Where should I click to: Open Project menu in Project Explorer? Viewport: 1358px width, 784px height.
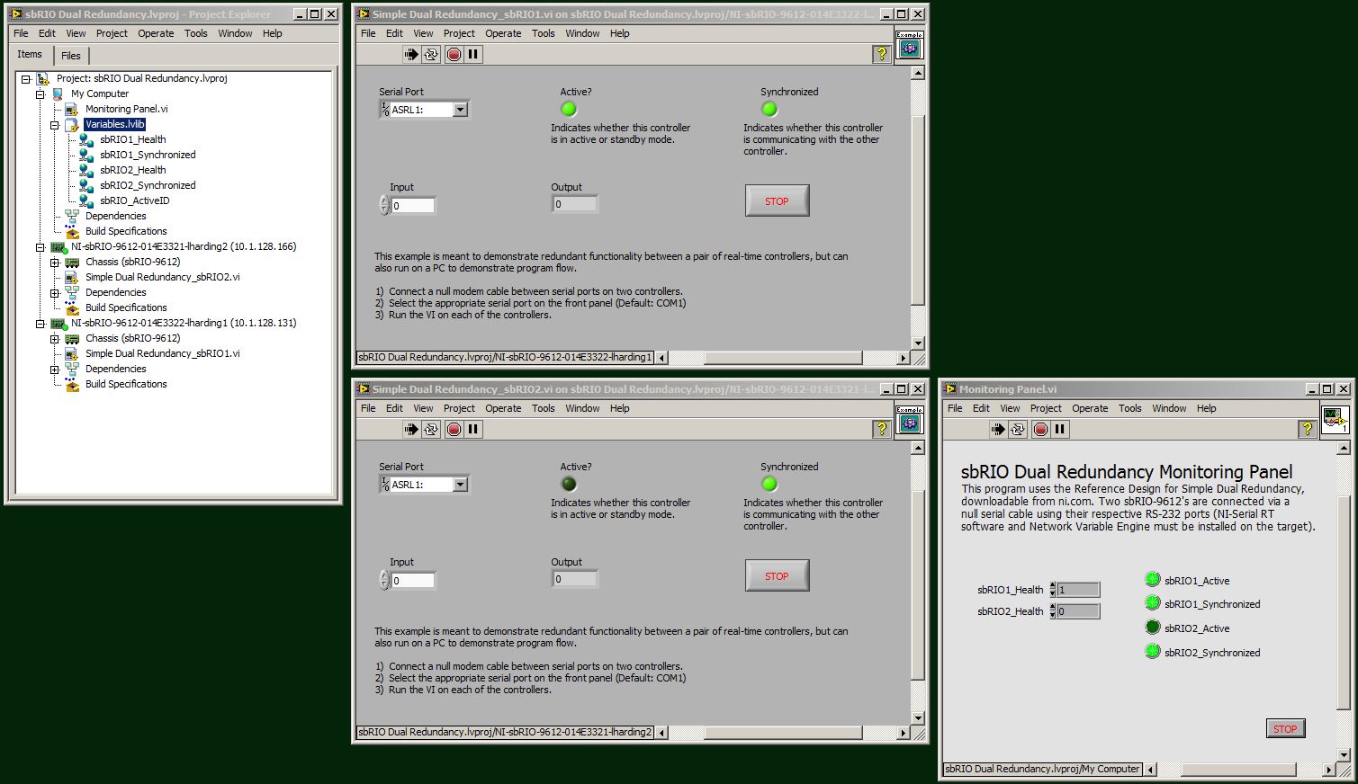click(112, 33)
